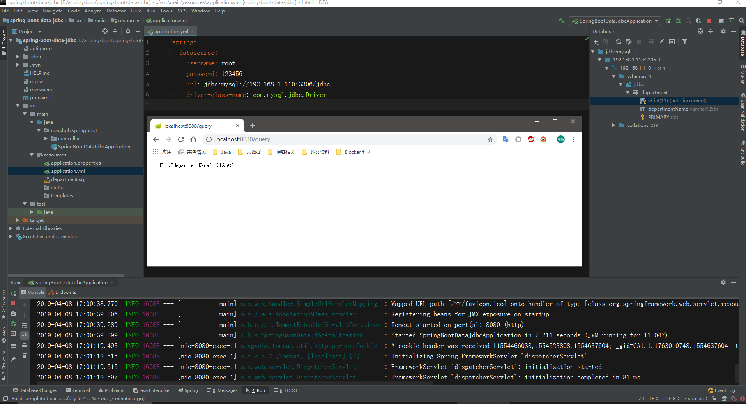Add new data source in Database panel
The image size is (746, 404).
tap(596, 42)
